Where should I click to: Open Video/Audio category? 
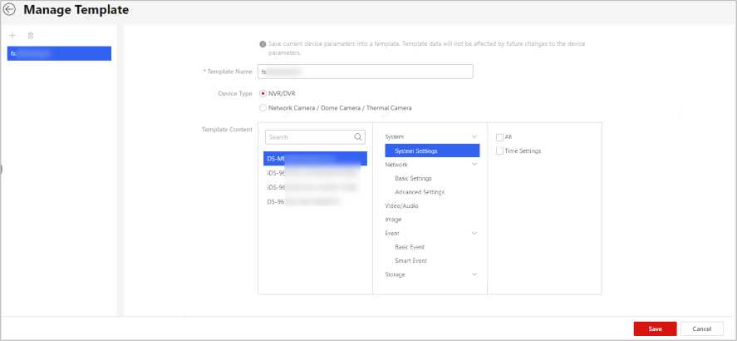coord(402,205)
